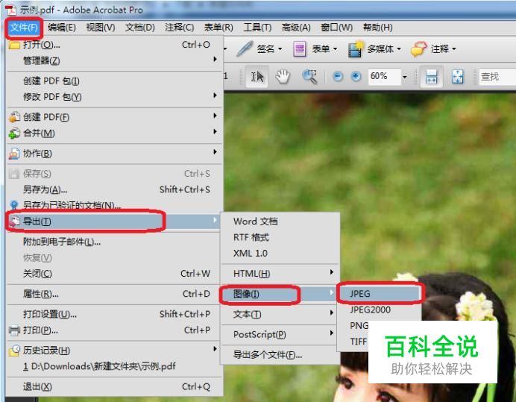The image size is (516, 402).
Task: Select JPEG image format
Action: pyautogui.click(x=380, y=293)
